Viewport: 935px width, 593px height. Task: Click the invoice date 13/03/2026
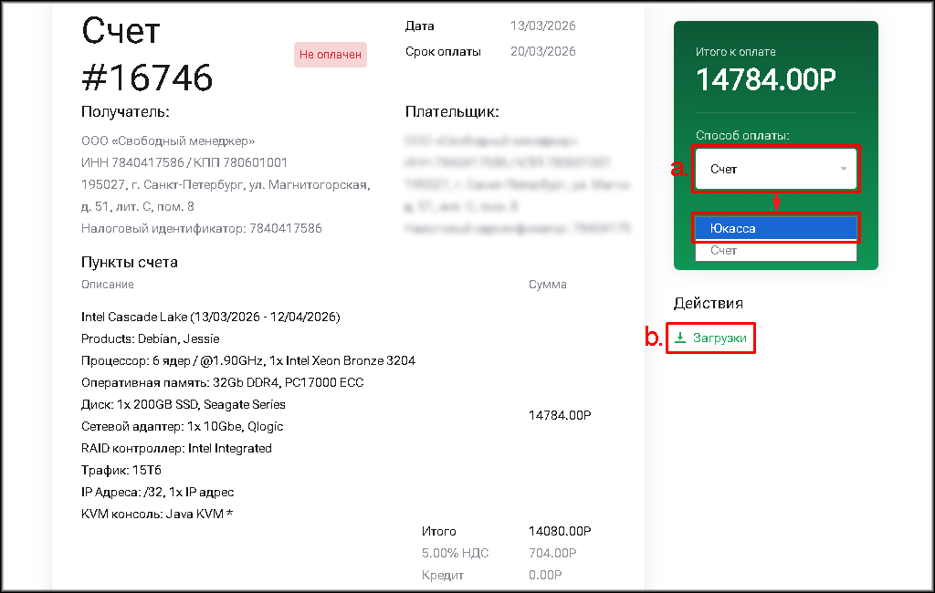tap(542, 26)
